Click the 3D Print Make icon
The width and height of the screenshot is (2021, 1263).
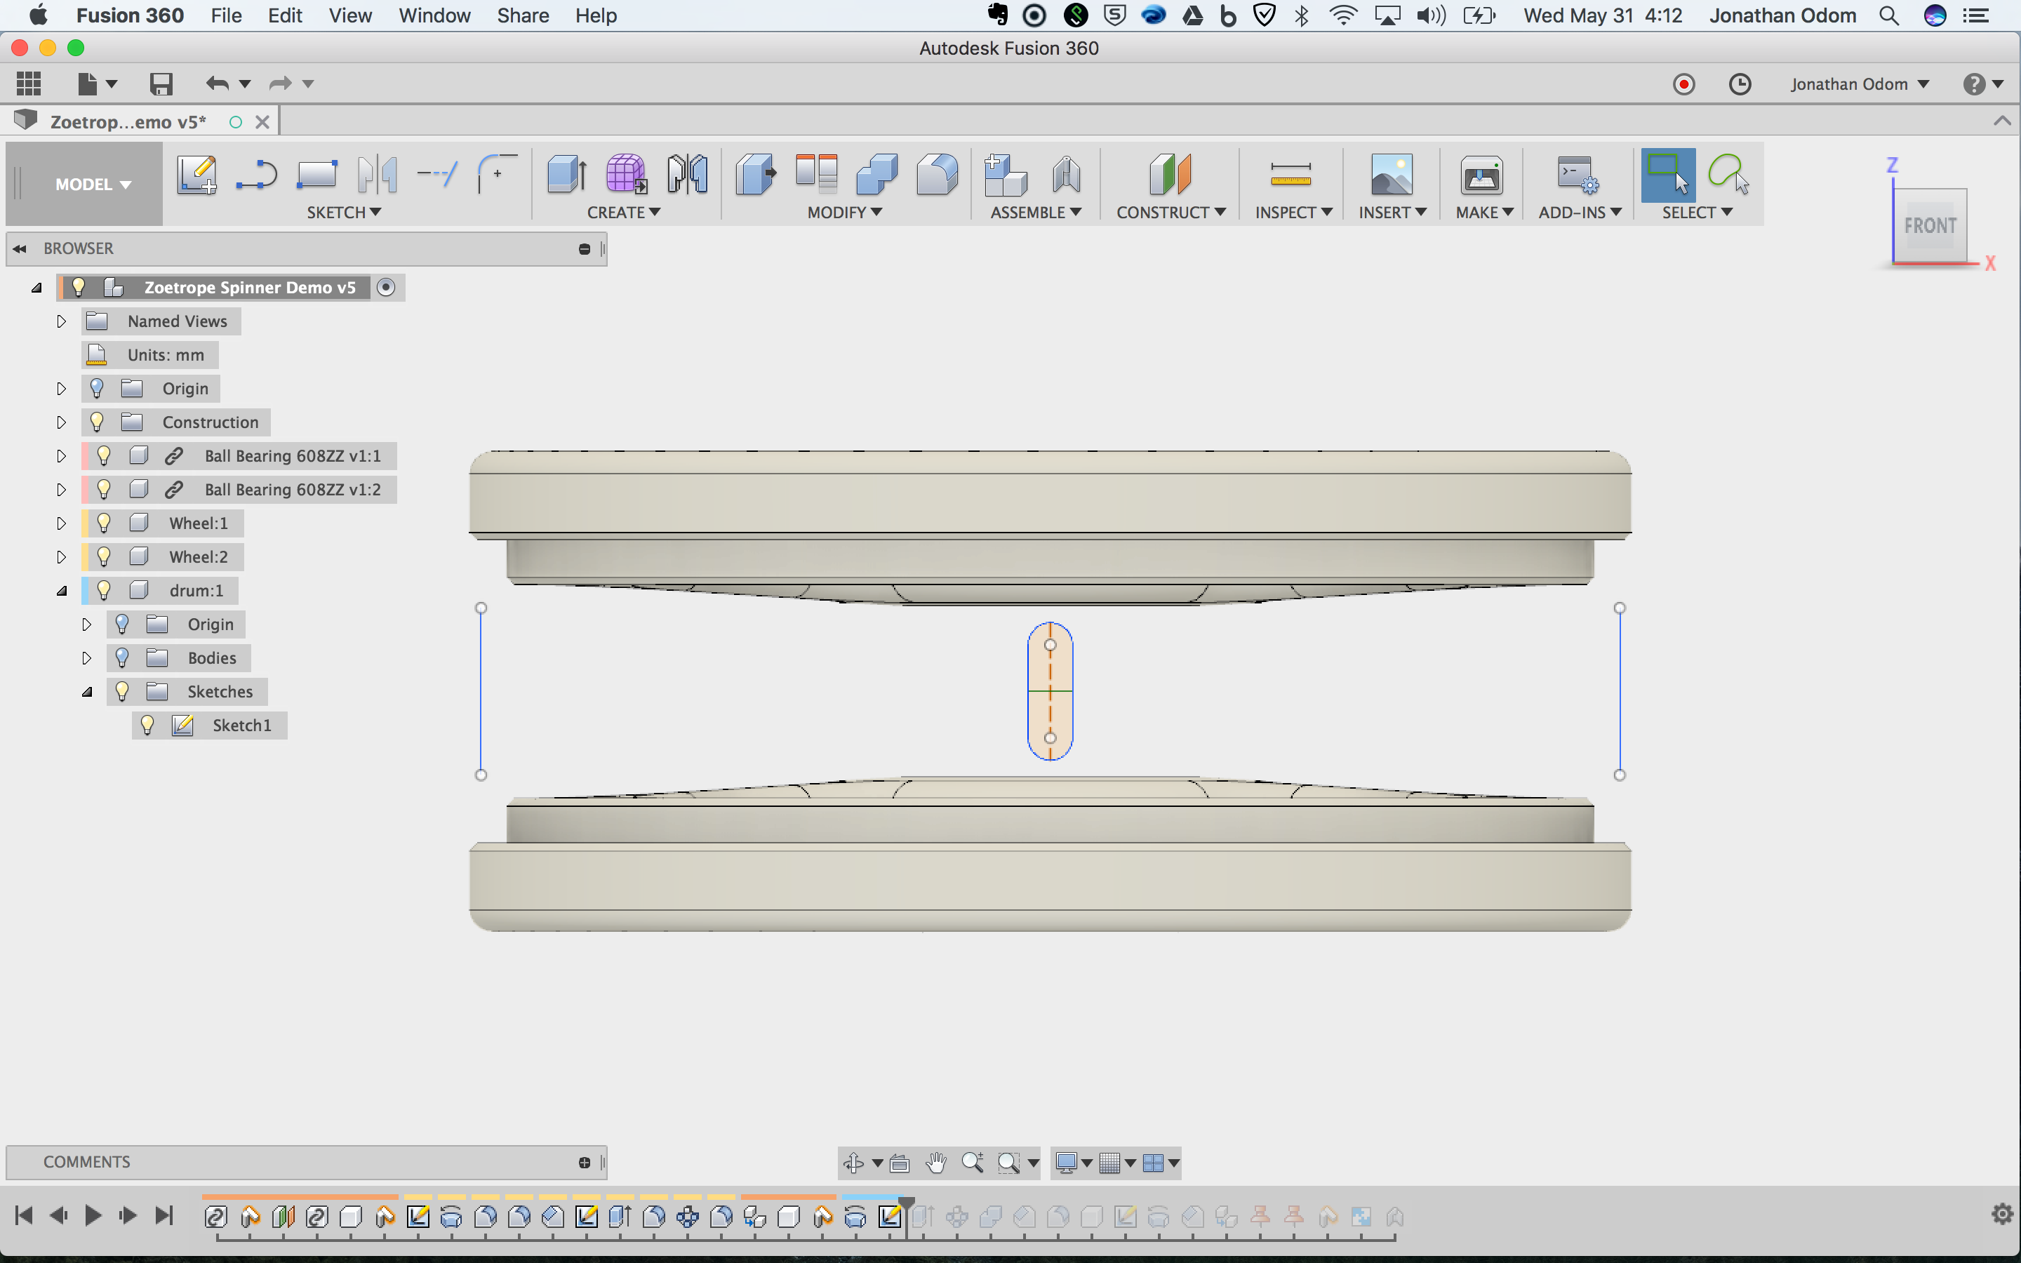tap(1481, 175)
